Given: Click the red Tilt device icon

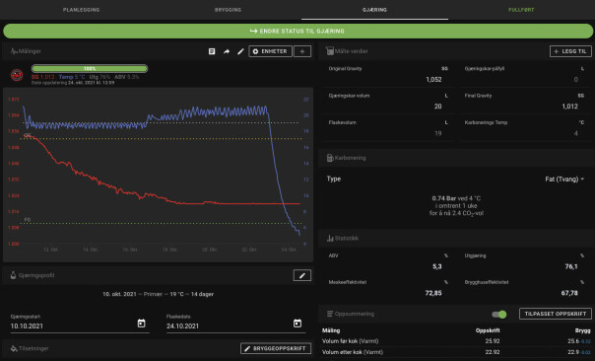Looking at the screenshot, I should (x=17, y=75).
